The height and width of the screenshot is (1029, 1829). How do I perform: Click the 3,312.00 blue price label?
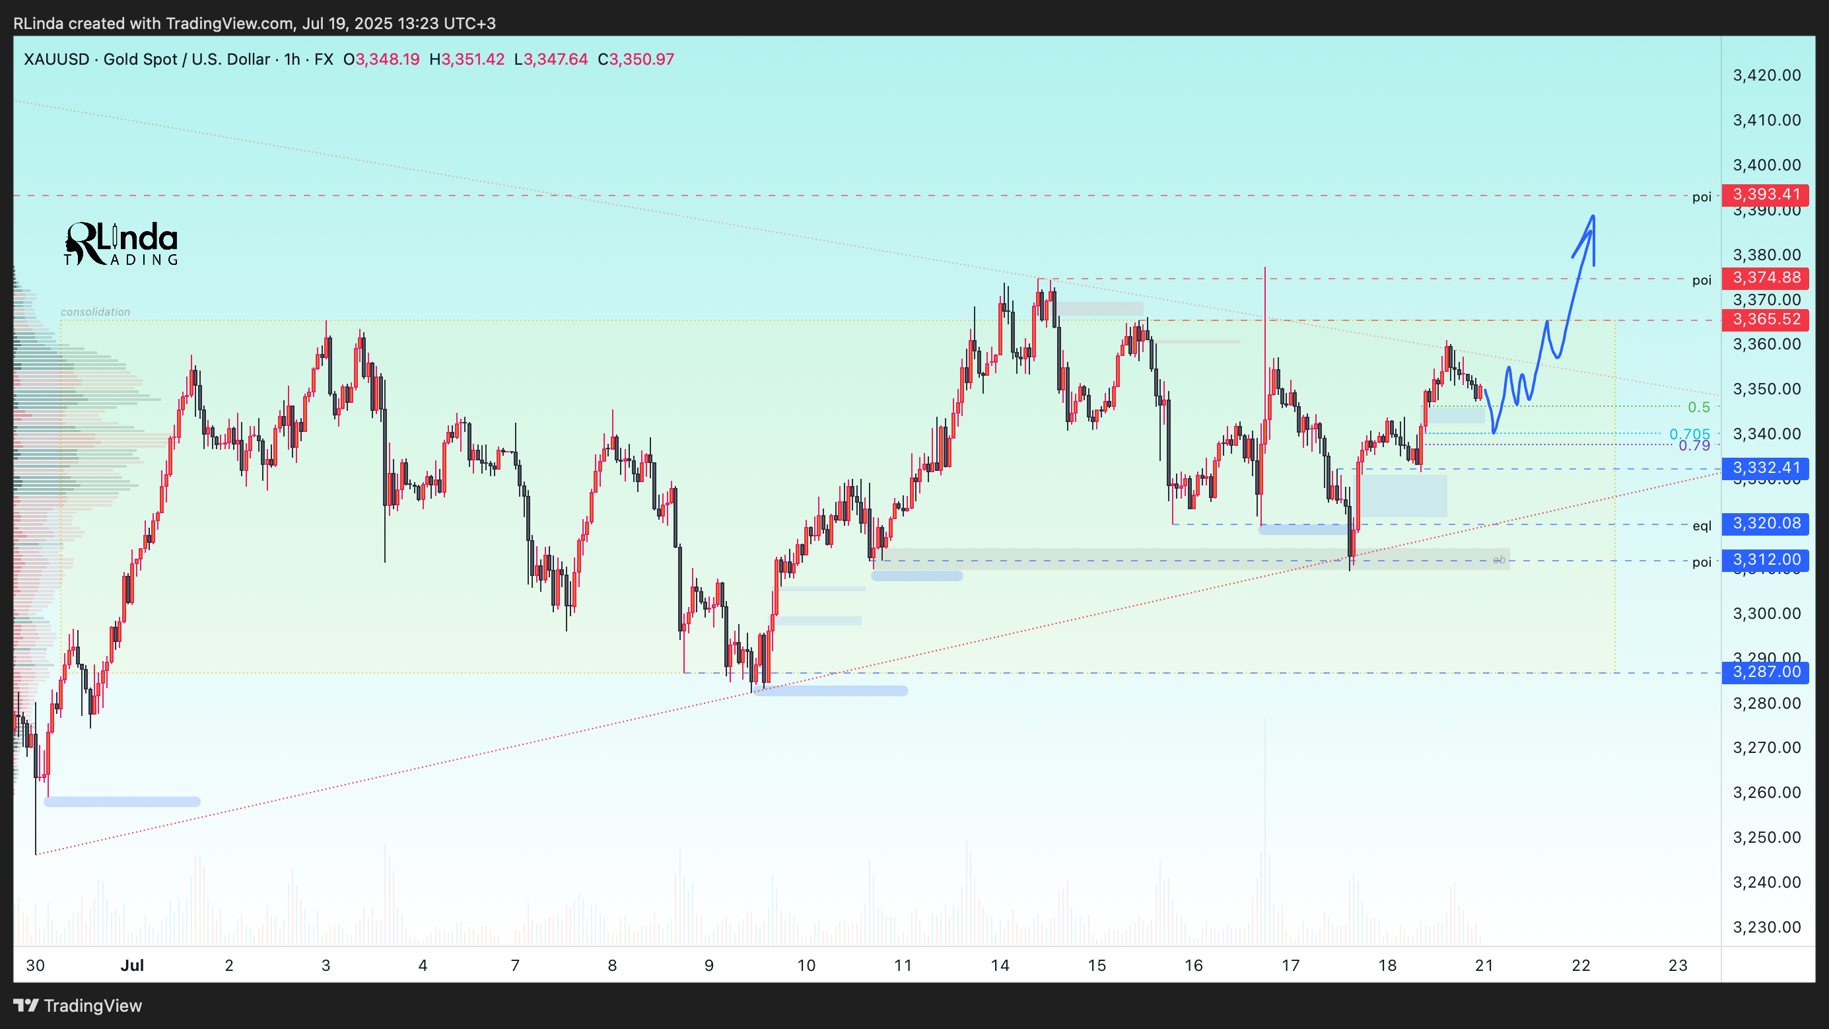click(x=1766, y=559)
